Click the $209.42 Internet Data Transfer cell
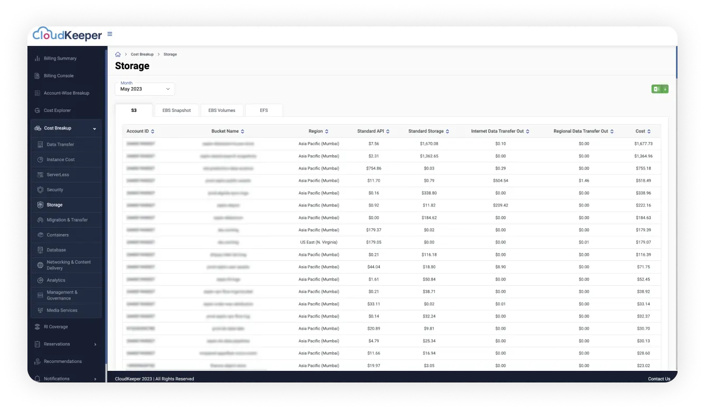The height and width of the screenshot is (411, 705). 501,205
